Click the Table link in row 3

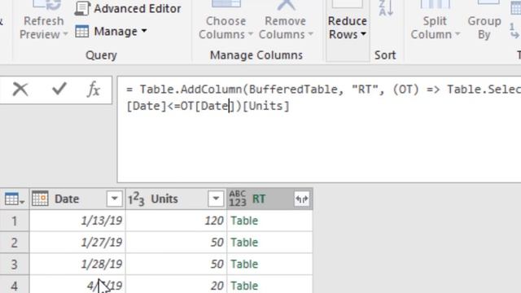click(x=244, y=264)
